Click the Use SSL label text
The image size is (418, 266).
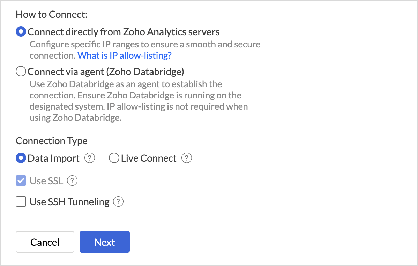[46, 181]
